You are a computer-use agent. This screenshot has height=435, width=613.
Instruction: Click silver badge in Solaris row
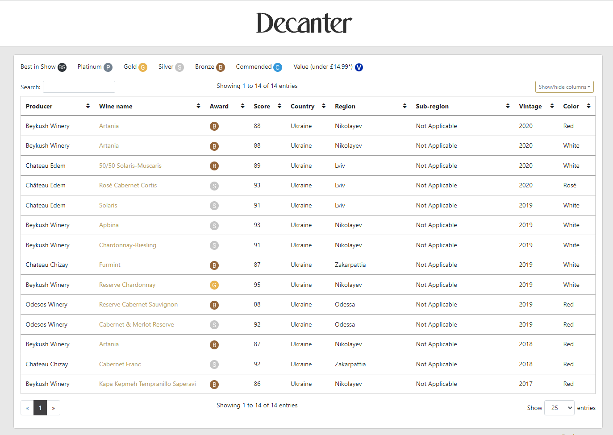pos(214,206)
